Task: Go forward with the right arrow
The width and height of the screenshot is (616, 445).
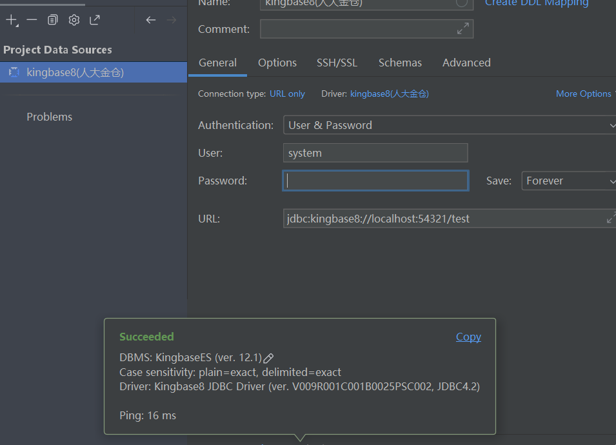Action: 172,19
